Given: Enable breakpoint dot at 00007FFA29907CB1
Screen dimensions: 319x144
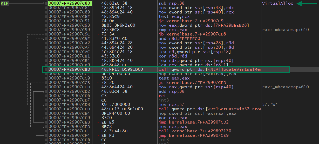Looking at the screenshot, I should point(46,56).
